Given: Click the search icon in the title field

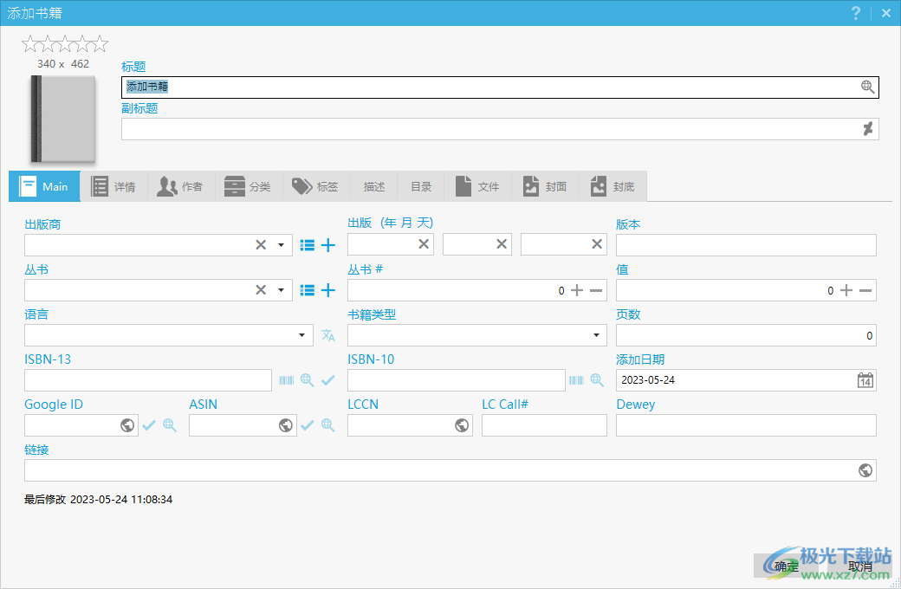Looking at the screenshot, I should 868,87.
